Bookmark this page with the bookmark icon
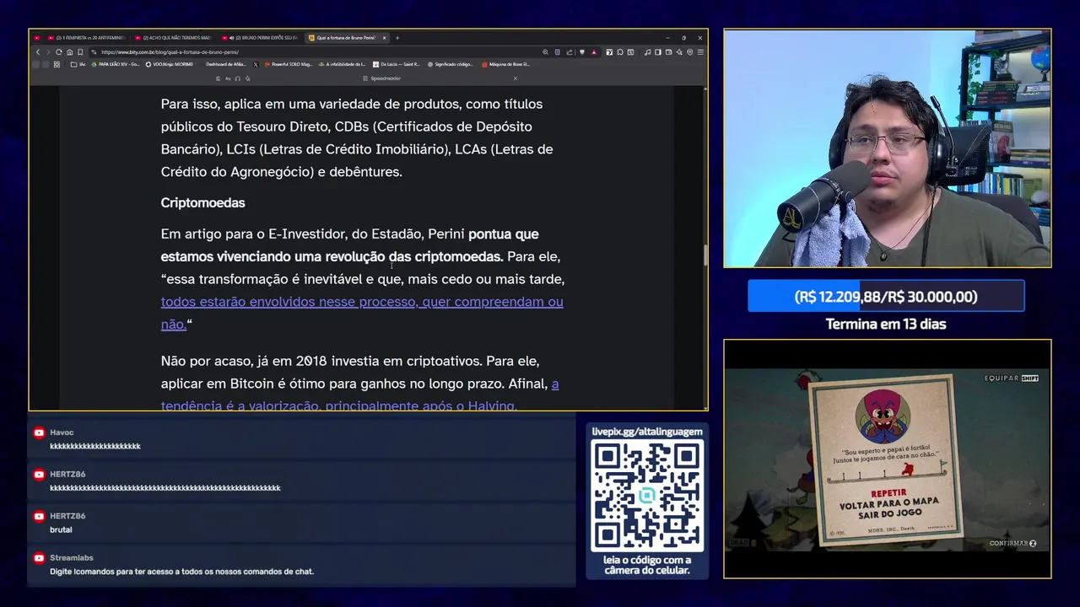 [x=80, y=52]
